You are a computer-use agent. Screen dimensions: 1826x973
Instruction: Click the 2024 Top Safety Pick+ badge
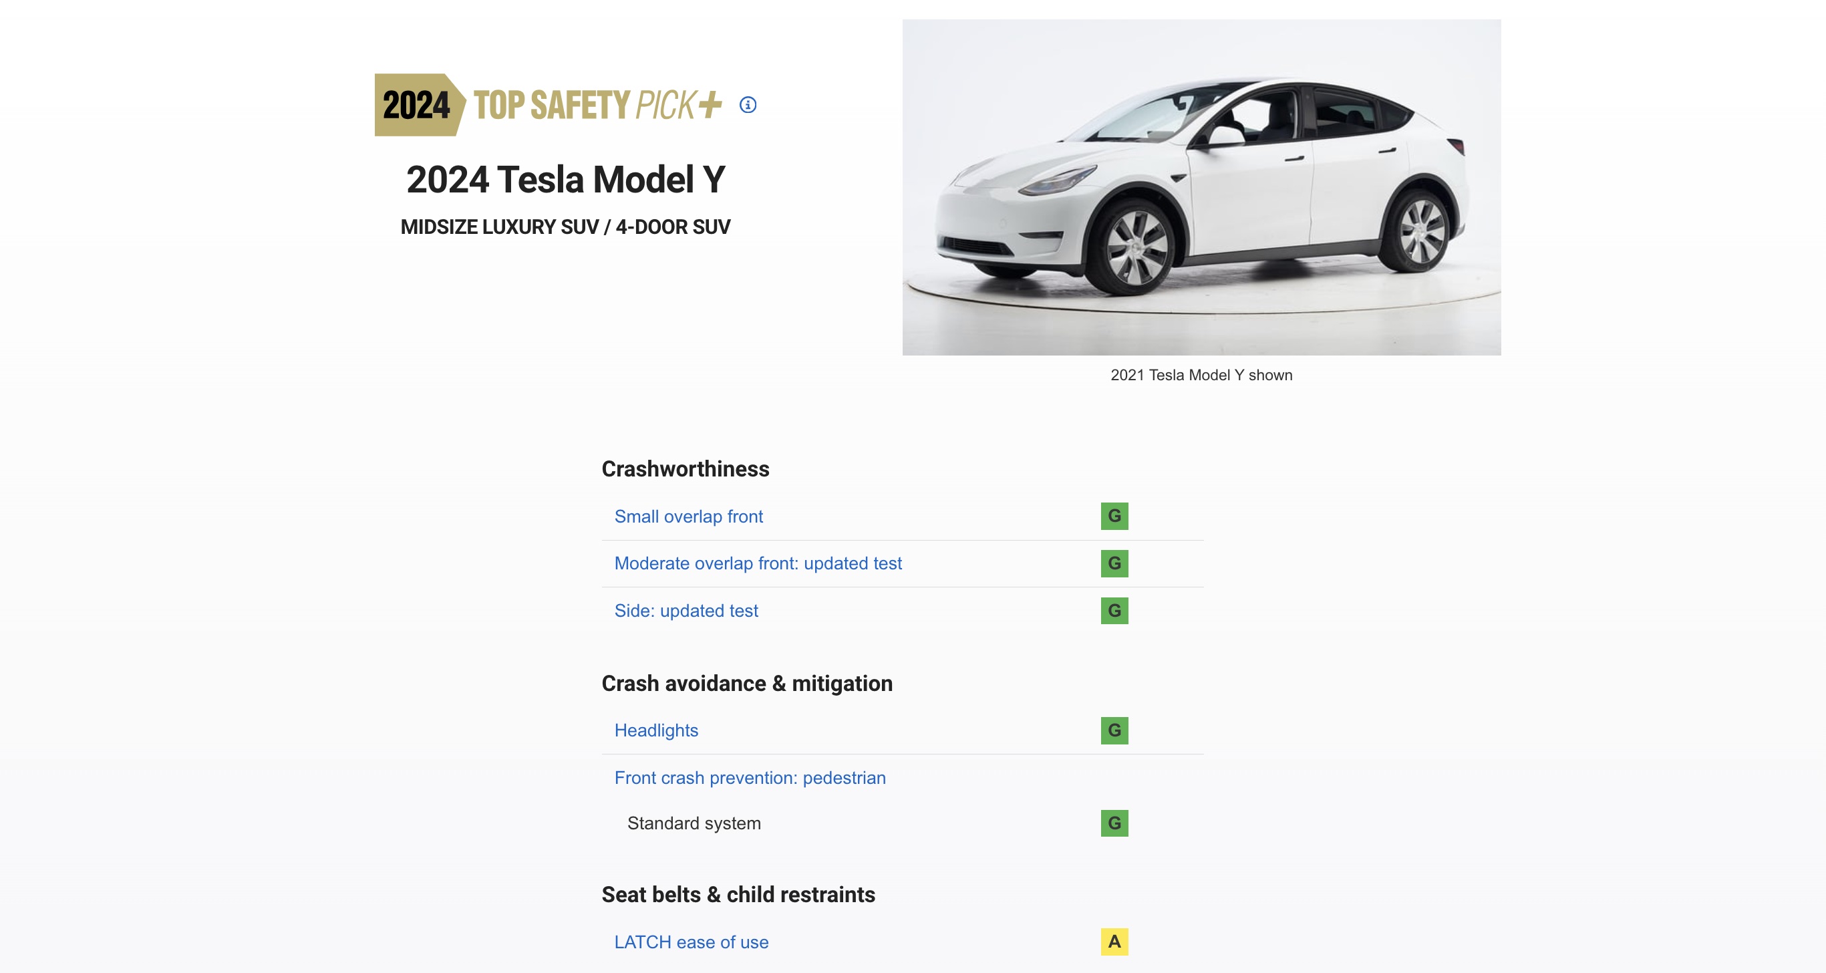pyautogui.click(x=548, y=105)
